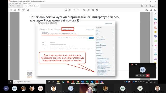
Task: Open Combine Files in right pane
Action: 155,36
